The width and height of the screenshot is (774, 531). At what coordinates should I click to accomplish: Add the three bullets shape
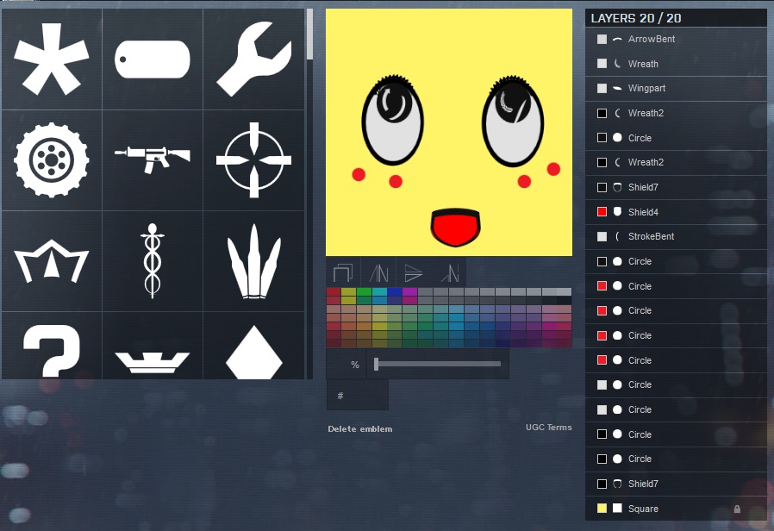[253, 260]
